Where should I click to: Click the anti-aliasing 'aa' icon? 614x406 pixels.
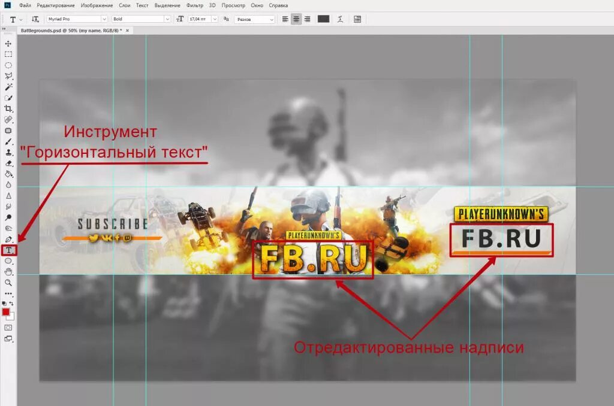(226, 19)
